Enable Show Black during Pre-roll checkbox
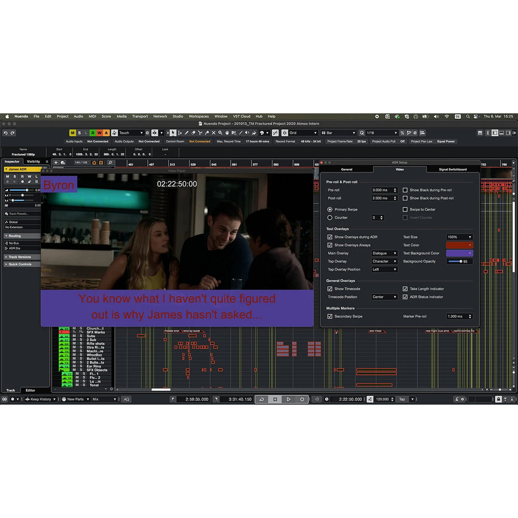Image resolution: width=518 pixels, height=518 pixels. point(405,190)
